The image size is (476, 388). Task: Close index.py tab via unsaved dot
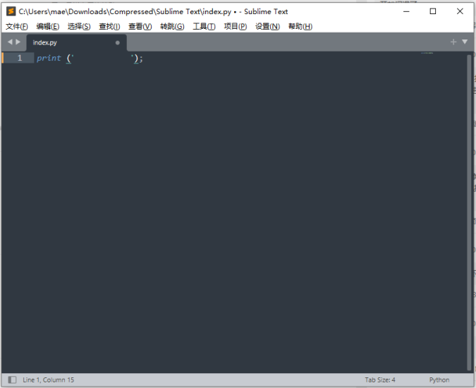point(118,43)
